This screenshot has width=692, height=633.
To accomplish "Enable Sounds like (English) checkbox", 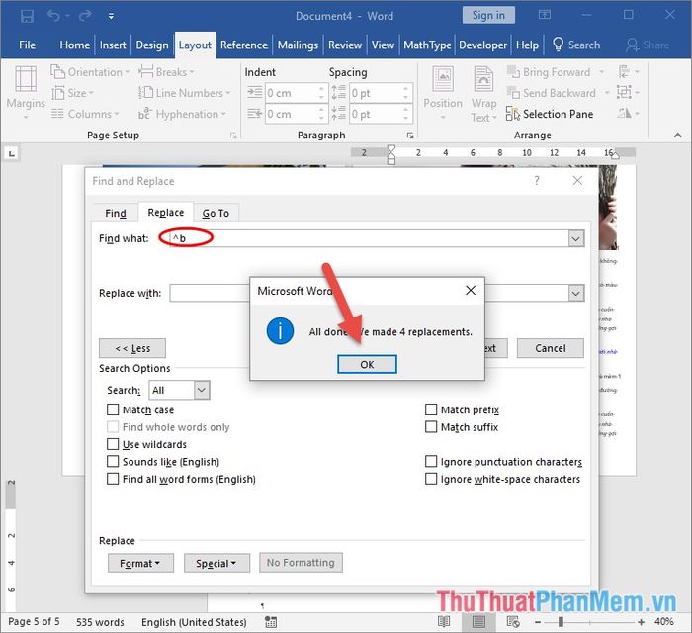I will tap(113, 461).
